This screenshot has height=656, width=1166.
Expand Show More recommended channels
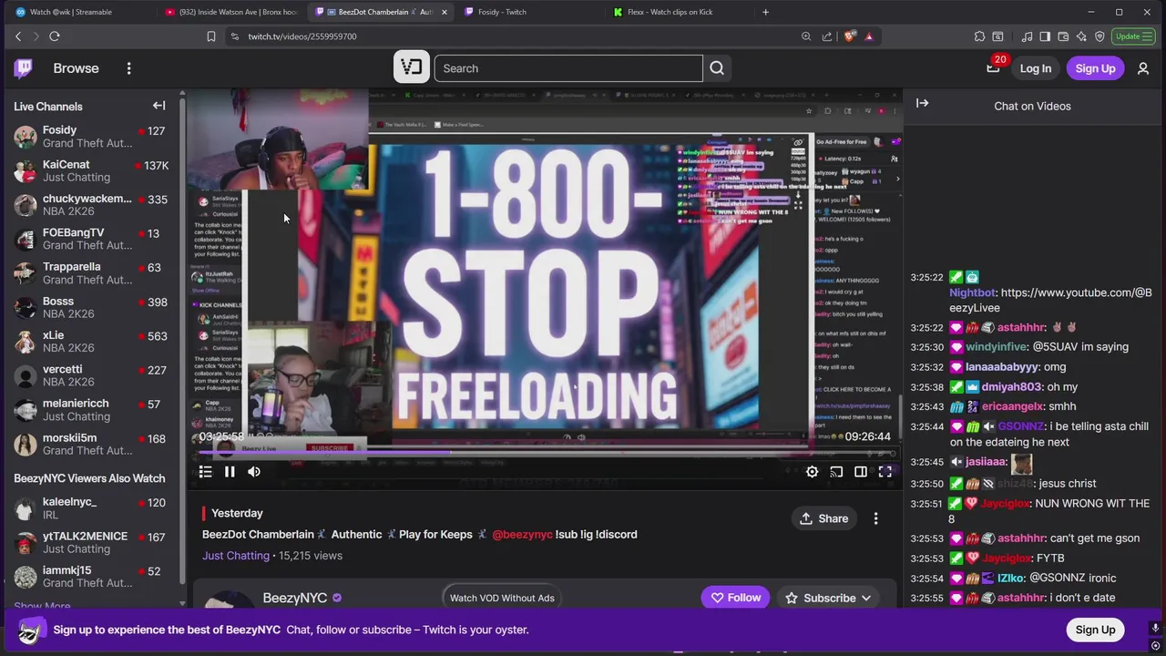click(x=42, y=605)
